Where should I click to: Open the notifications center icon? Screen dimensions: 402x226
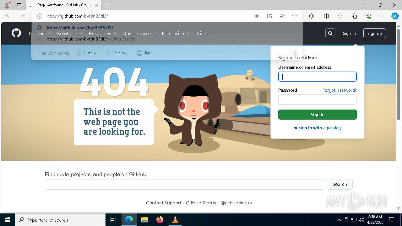392,220
